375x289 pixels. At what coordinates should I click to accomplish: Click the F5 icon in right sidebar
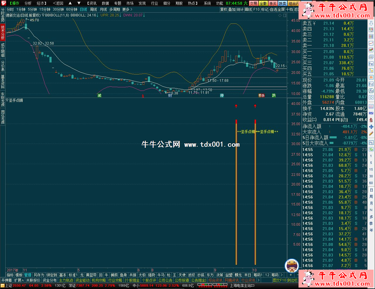(x=371, y=143)
